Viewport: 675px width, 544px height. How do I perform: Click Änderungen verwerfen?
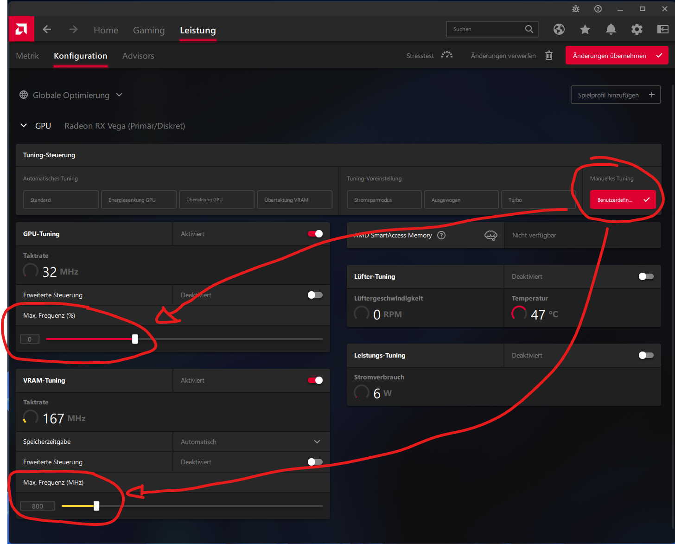pyautogui.click(x=503, y=56)
